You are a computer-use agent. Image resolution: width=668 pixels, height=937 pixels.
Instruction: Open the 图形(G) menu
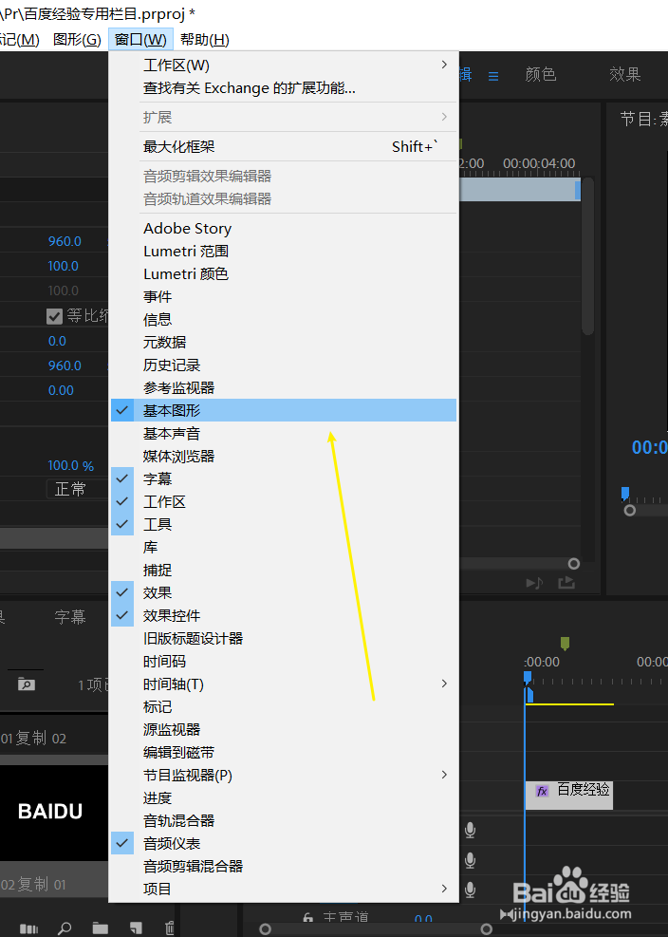point(77,40)
